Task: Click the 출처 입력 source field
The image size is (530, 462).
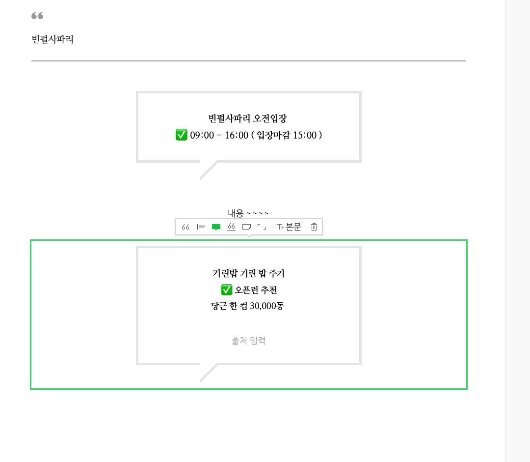Action: [248, 341]
